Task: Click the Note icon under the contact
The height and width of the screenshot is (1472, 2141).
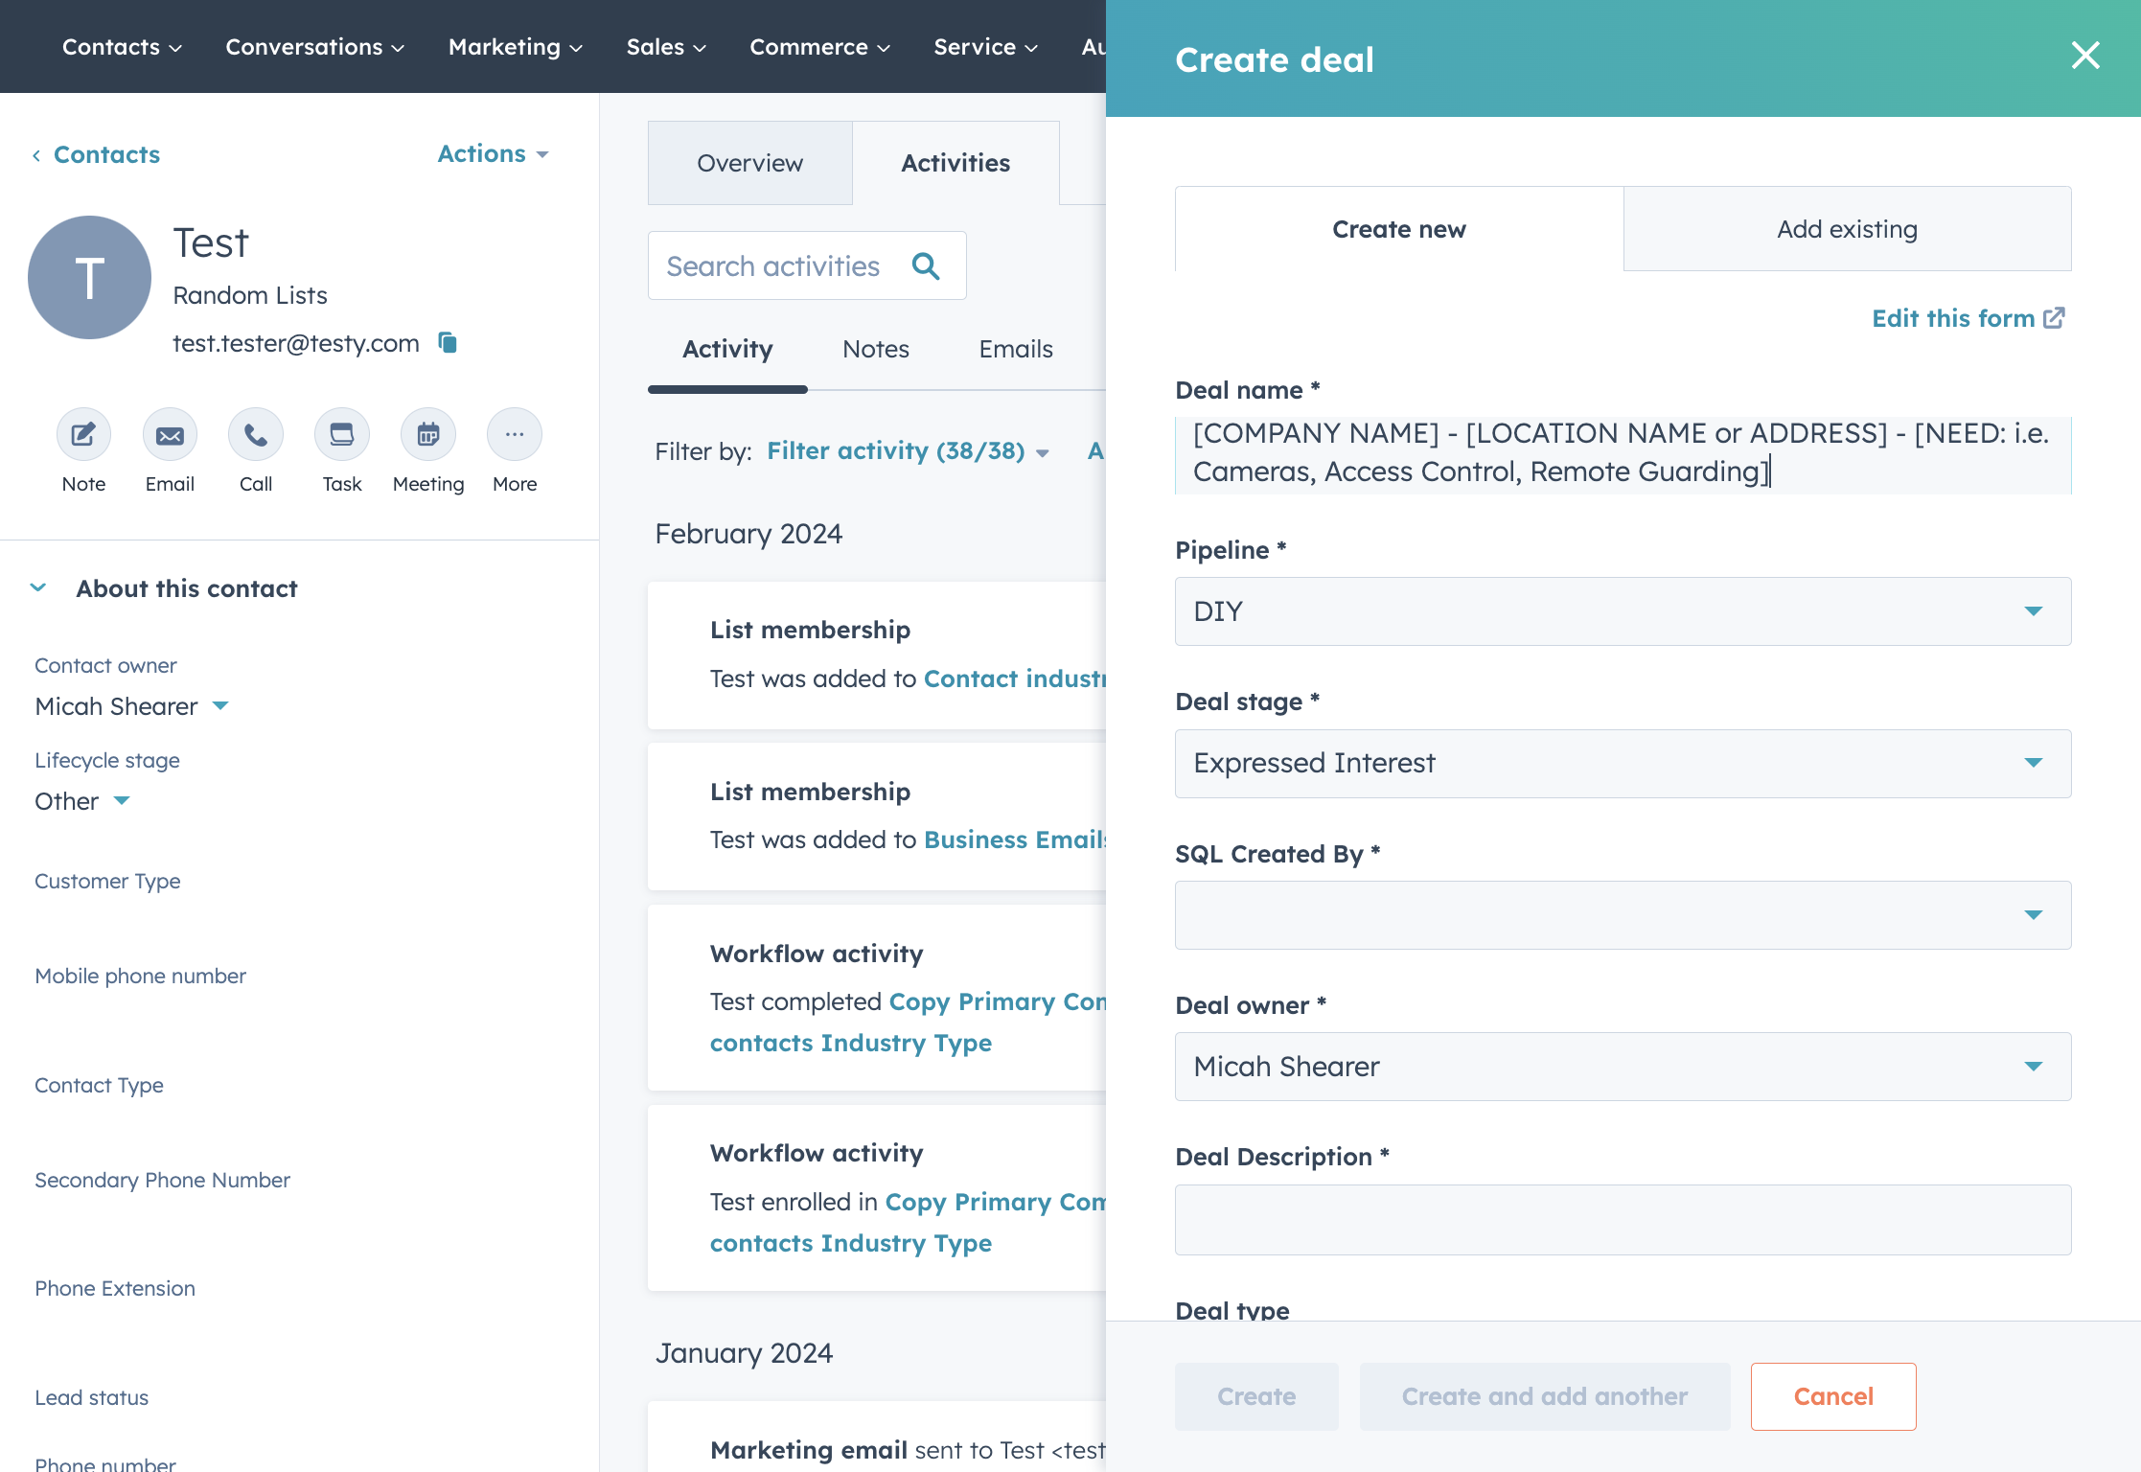Action: pos(83,435)
